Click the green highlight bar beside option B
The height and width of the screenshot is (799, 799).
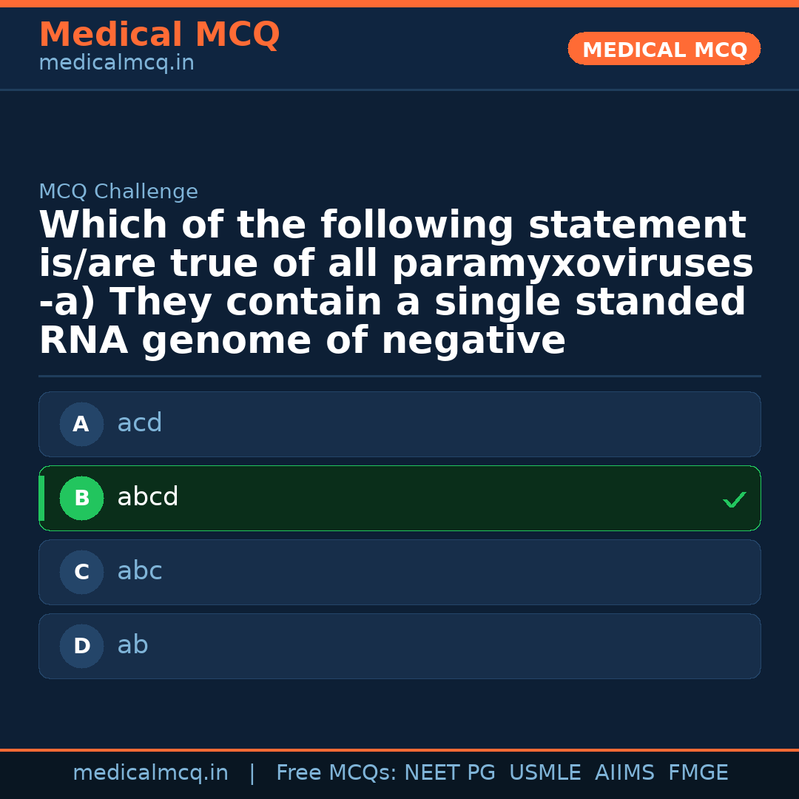pyautogui.click(x=41, y=498)
